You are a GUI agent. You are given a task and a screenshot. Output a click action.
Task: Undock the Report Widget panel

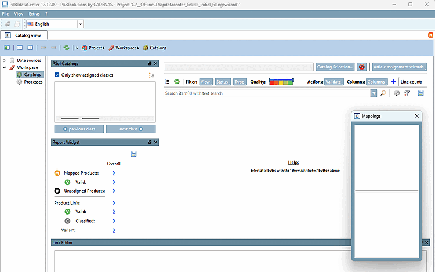150,142
